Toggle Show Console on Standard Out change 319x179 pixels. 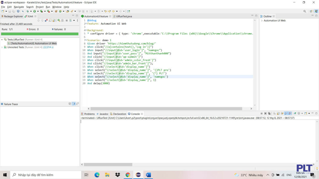tap(286, 113)
